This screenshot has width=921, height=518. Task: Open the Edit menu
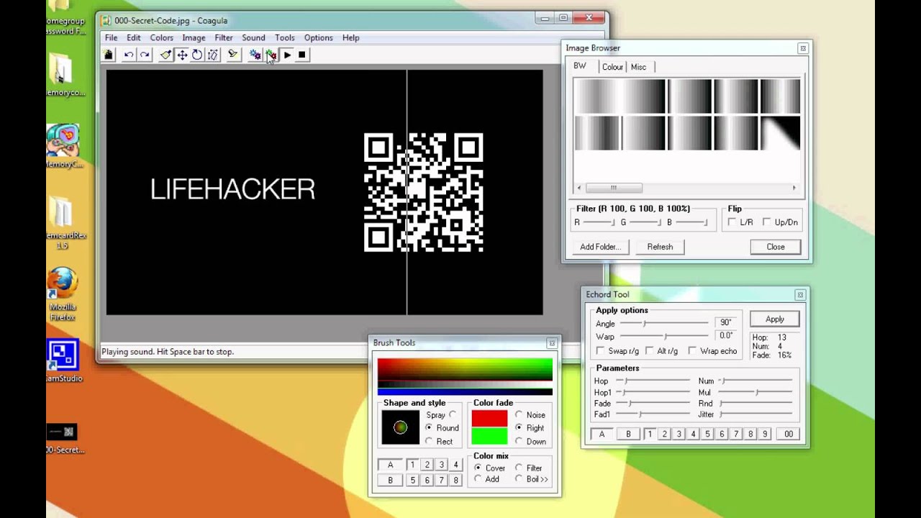click(134, 37)
